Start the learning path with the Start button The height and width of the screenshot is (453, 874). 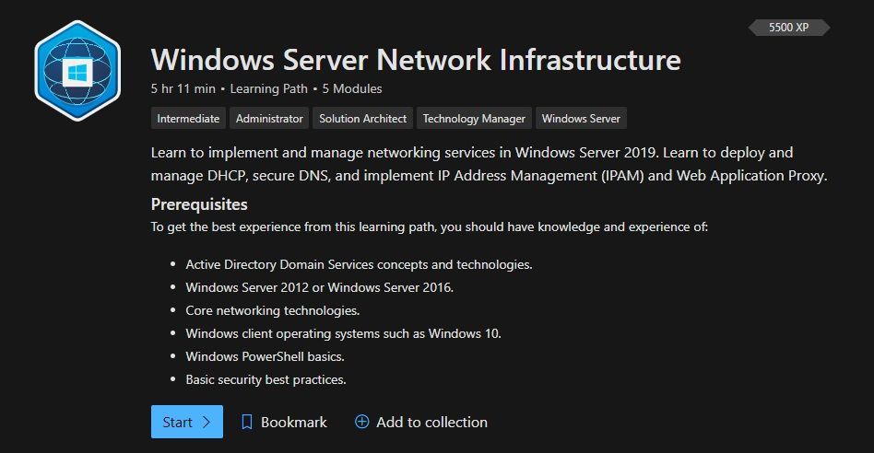tap(187, 422)
